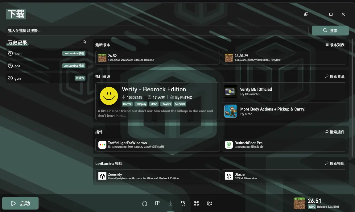Select the "gun" history entry
Image resolution: width=355 pixels, height=212 pixels.
coord(47,78)
